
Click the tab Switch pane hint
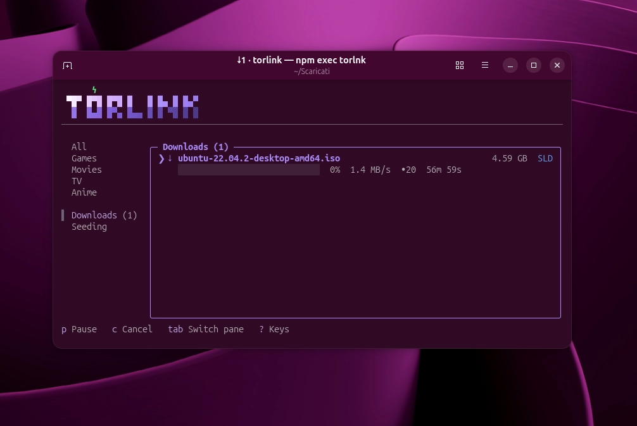pos(206,329)
